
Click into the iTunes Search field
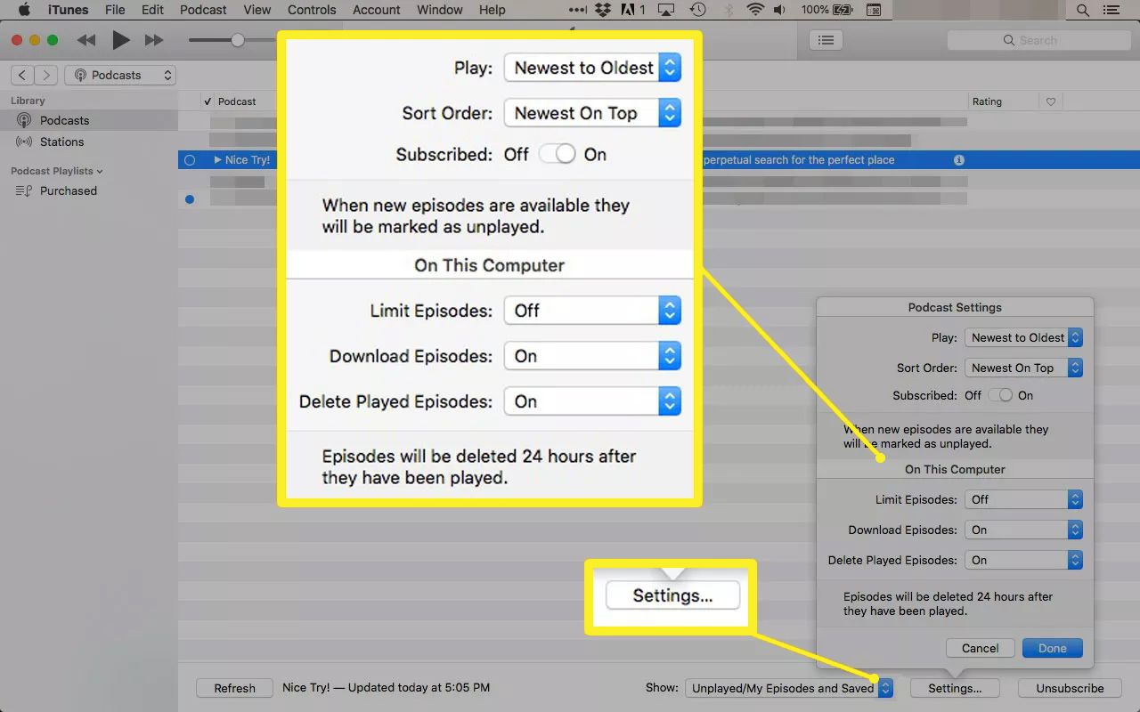coord(1038,40)
